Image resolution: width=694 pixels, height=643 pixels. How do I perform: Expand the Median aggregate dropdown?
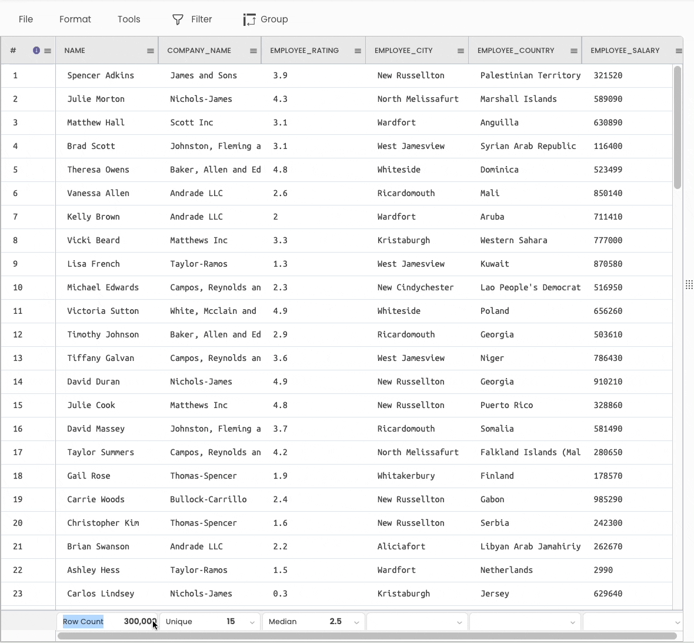click(x=356, y=622)
